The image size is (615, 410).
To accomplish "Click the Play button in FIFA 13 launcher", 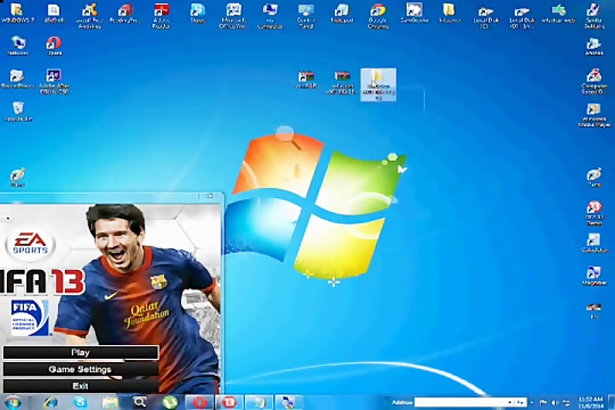I will (x=81, y=353).
